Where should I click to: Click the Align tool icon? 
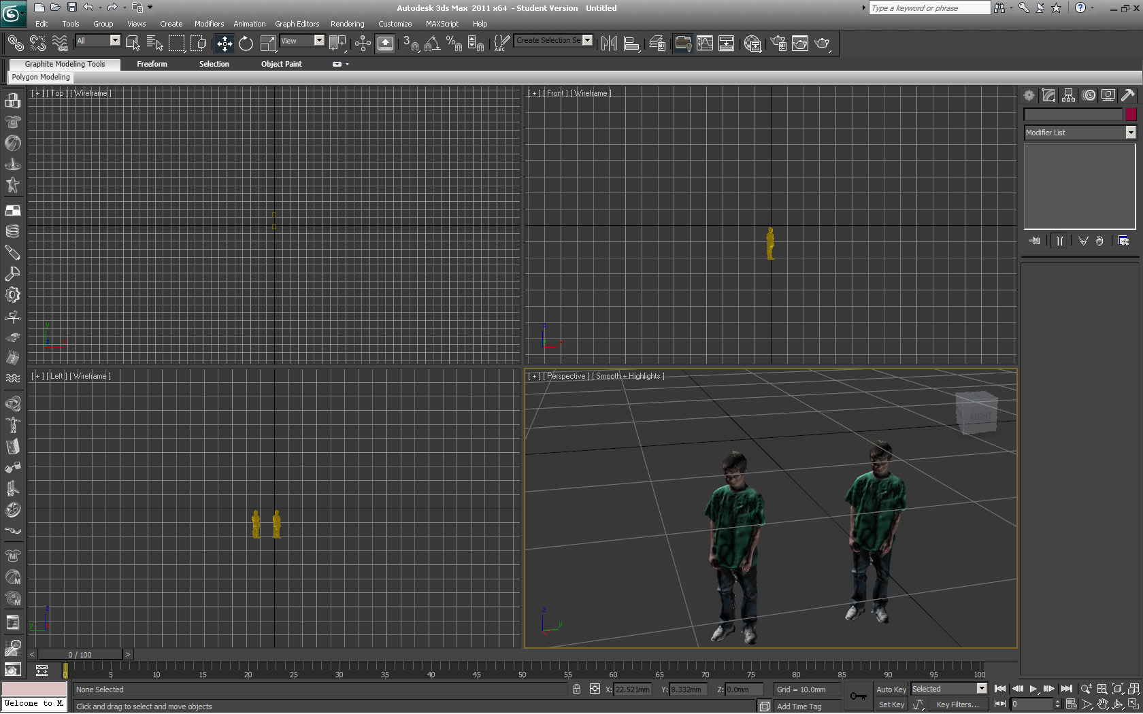(x=631, y=44)
